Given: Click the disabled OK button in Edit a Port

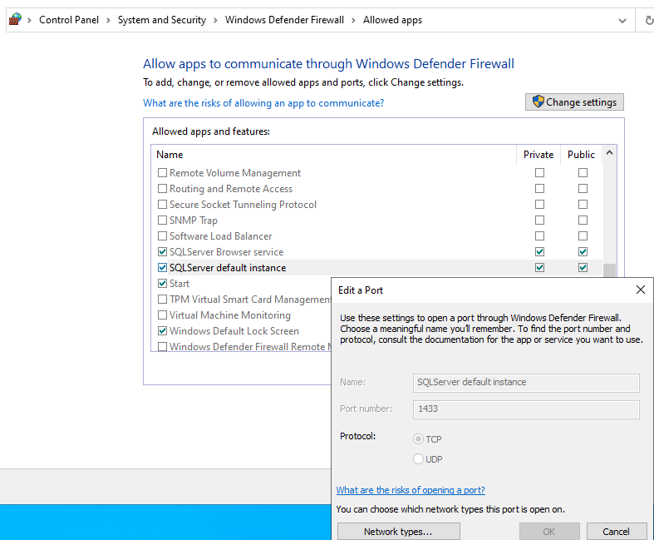Looking at the screenshot, I should tap(549, 531).
